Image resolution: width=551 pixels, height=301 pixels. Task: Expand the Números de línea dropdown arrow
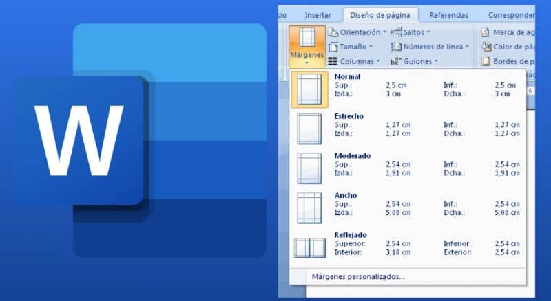pyautogui.click(x=468, y=47)
